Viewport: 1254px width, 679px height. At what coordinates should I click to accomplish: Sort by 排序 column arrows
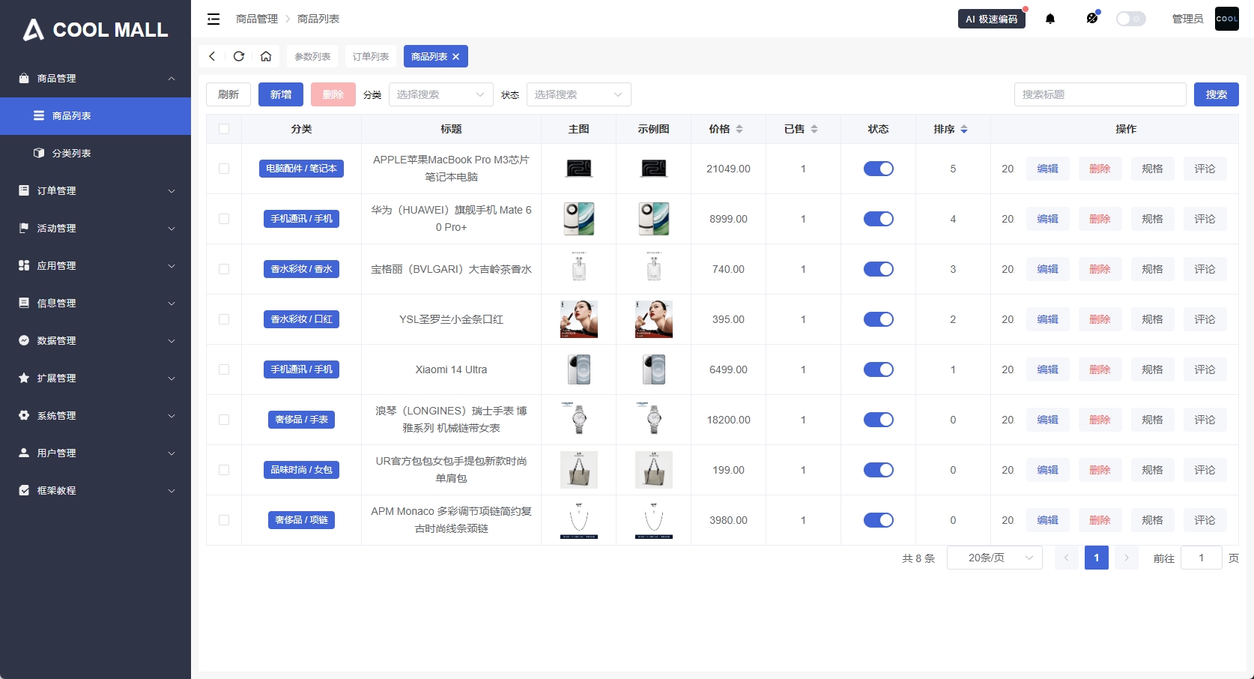[x=964, y=129]
